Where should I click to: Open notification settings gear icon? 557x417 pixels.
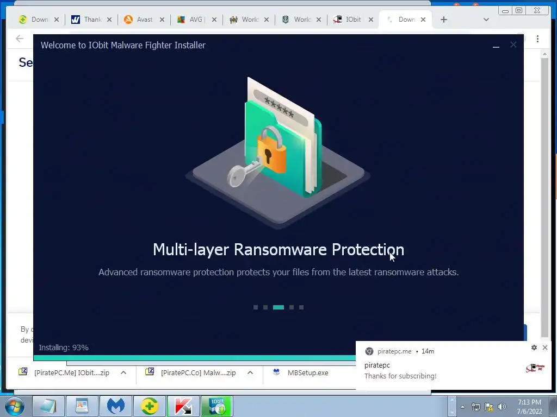pyautogui.click(x=534, y=347)
